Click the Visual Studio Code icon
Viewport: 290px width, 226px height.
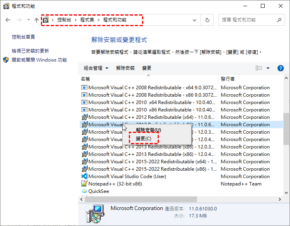84,176
